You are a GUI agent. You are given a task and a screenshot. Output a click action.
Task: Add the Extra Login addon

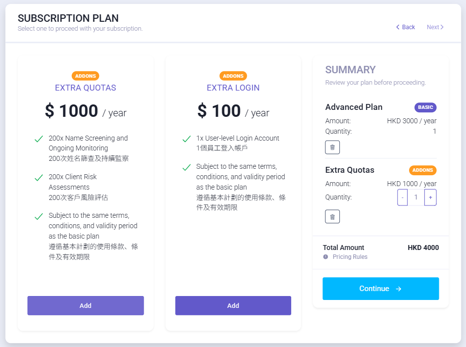pos(233,305)
